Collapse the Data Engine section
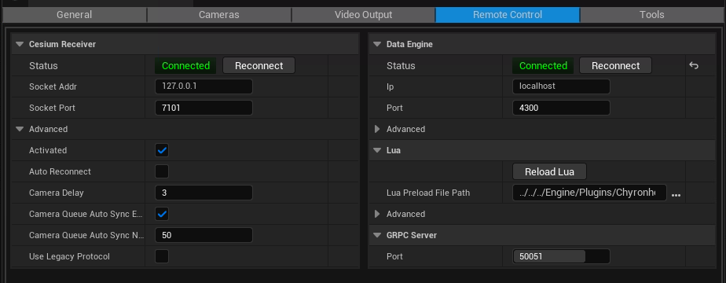This screenshot has width=726, height=283. pos(377,45)
